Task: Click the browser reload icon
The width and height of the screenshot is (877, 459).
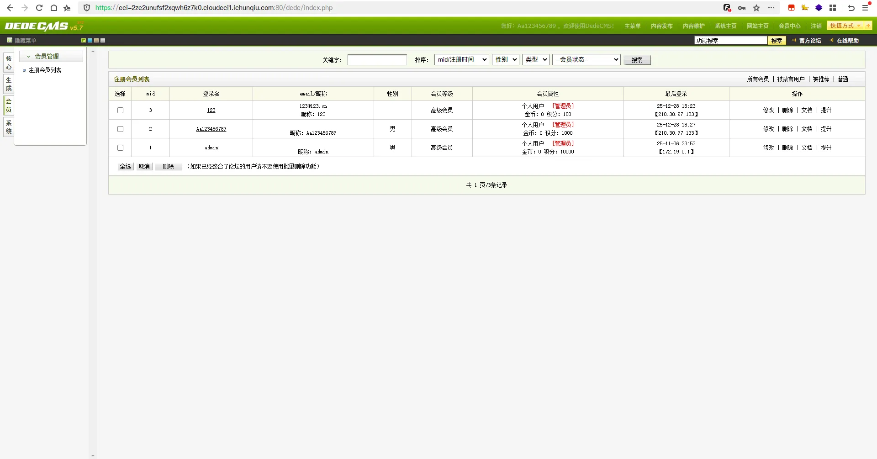Action: tap(39, 8)
